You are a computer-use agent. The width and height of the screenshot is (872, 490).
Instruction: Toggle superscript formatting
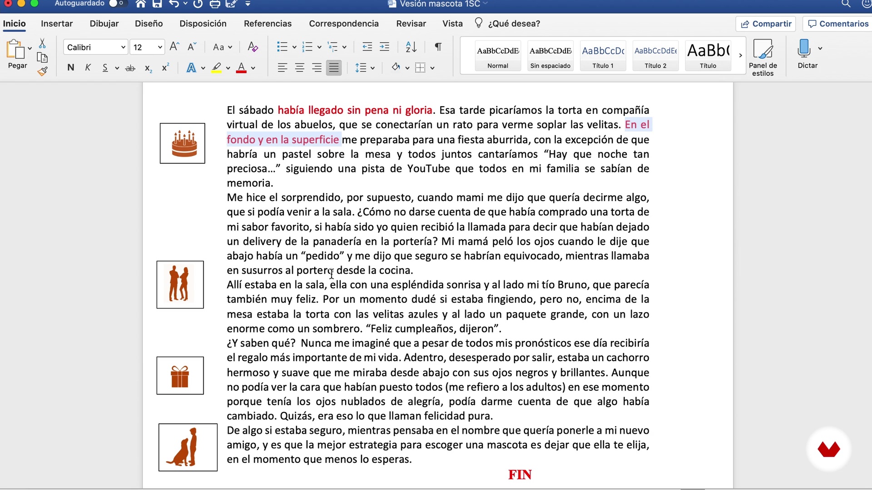point(166,68)
